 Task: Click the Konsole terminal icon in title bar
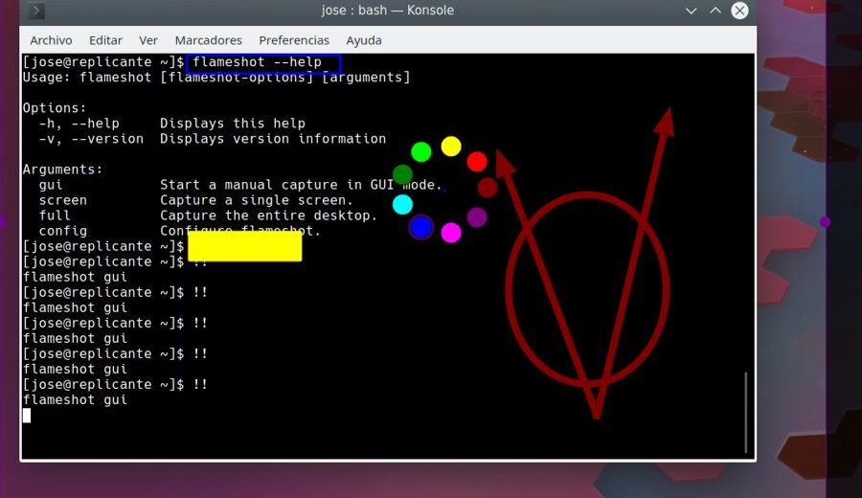click(36, 11)
